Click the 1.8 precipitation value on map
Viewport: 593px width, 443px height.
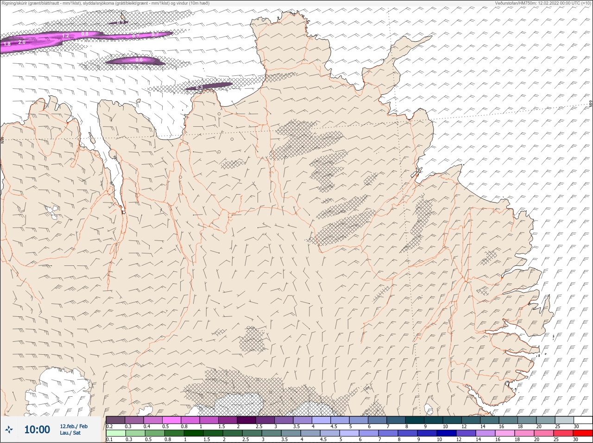7,44
